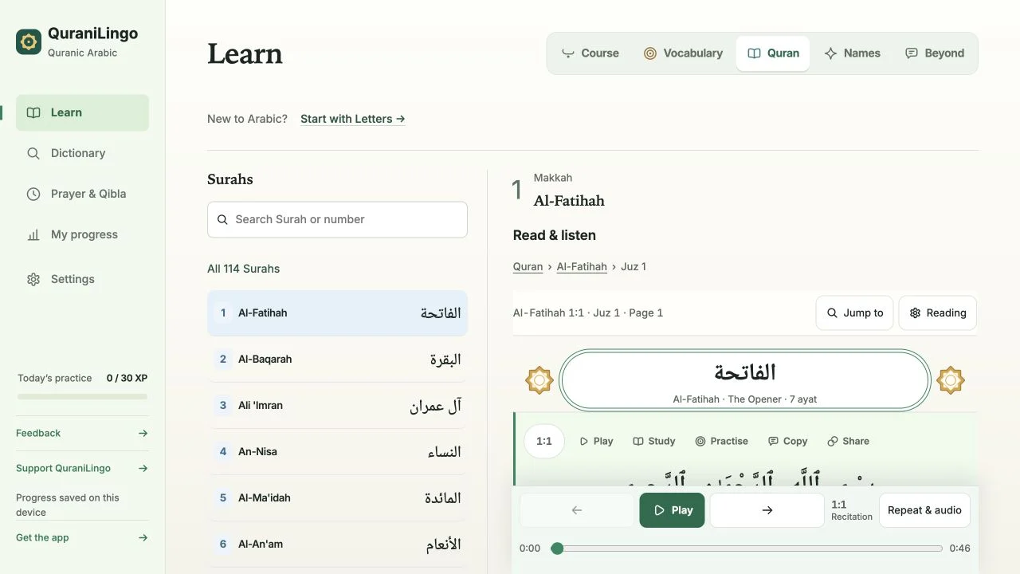
Task: Open Dictionary from the sidebar
Action: [x=82, y=153]
